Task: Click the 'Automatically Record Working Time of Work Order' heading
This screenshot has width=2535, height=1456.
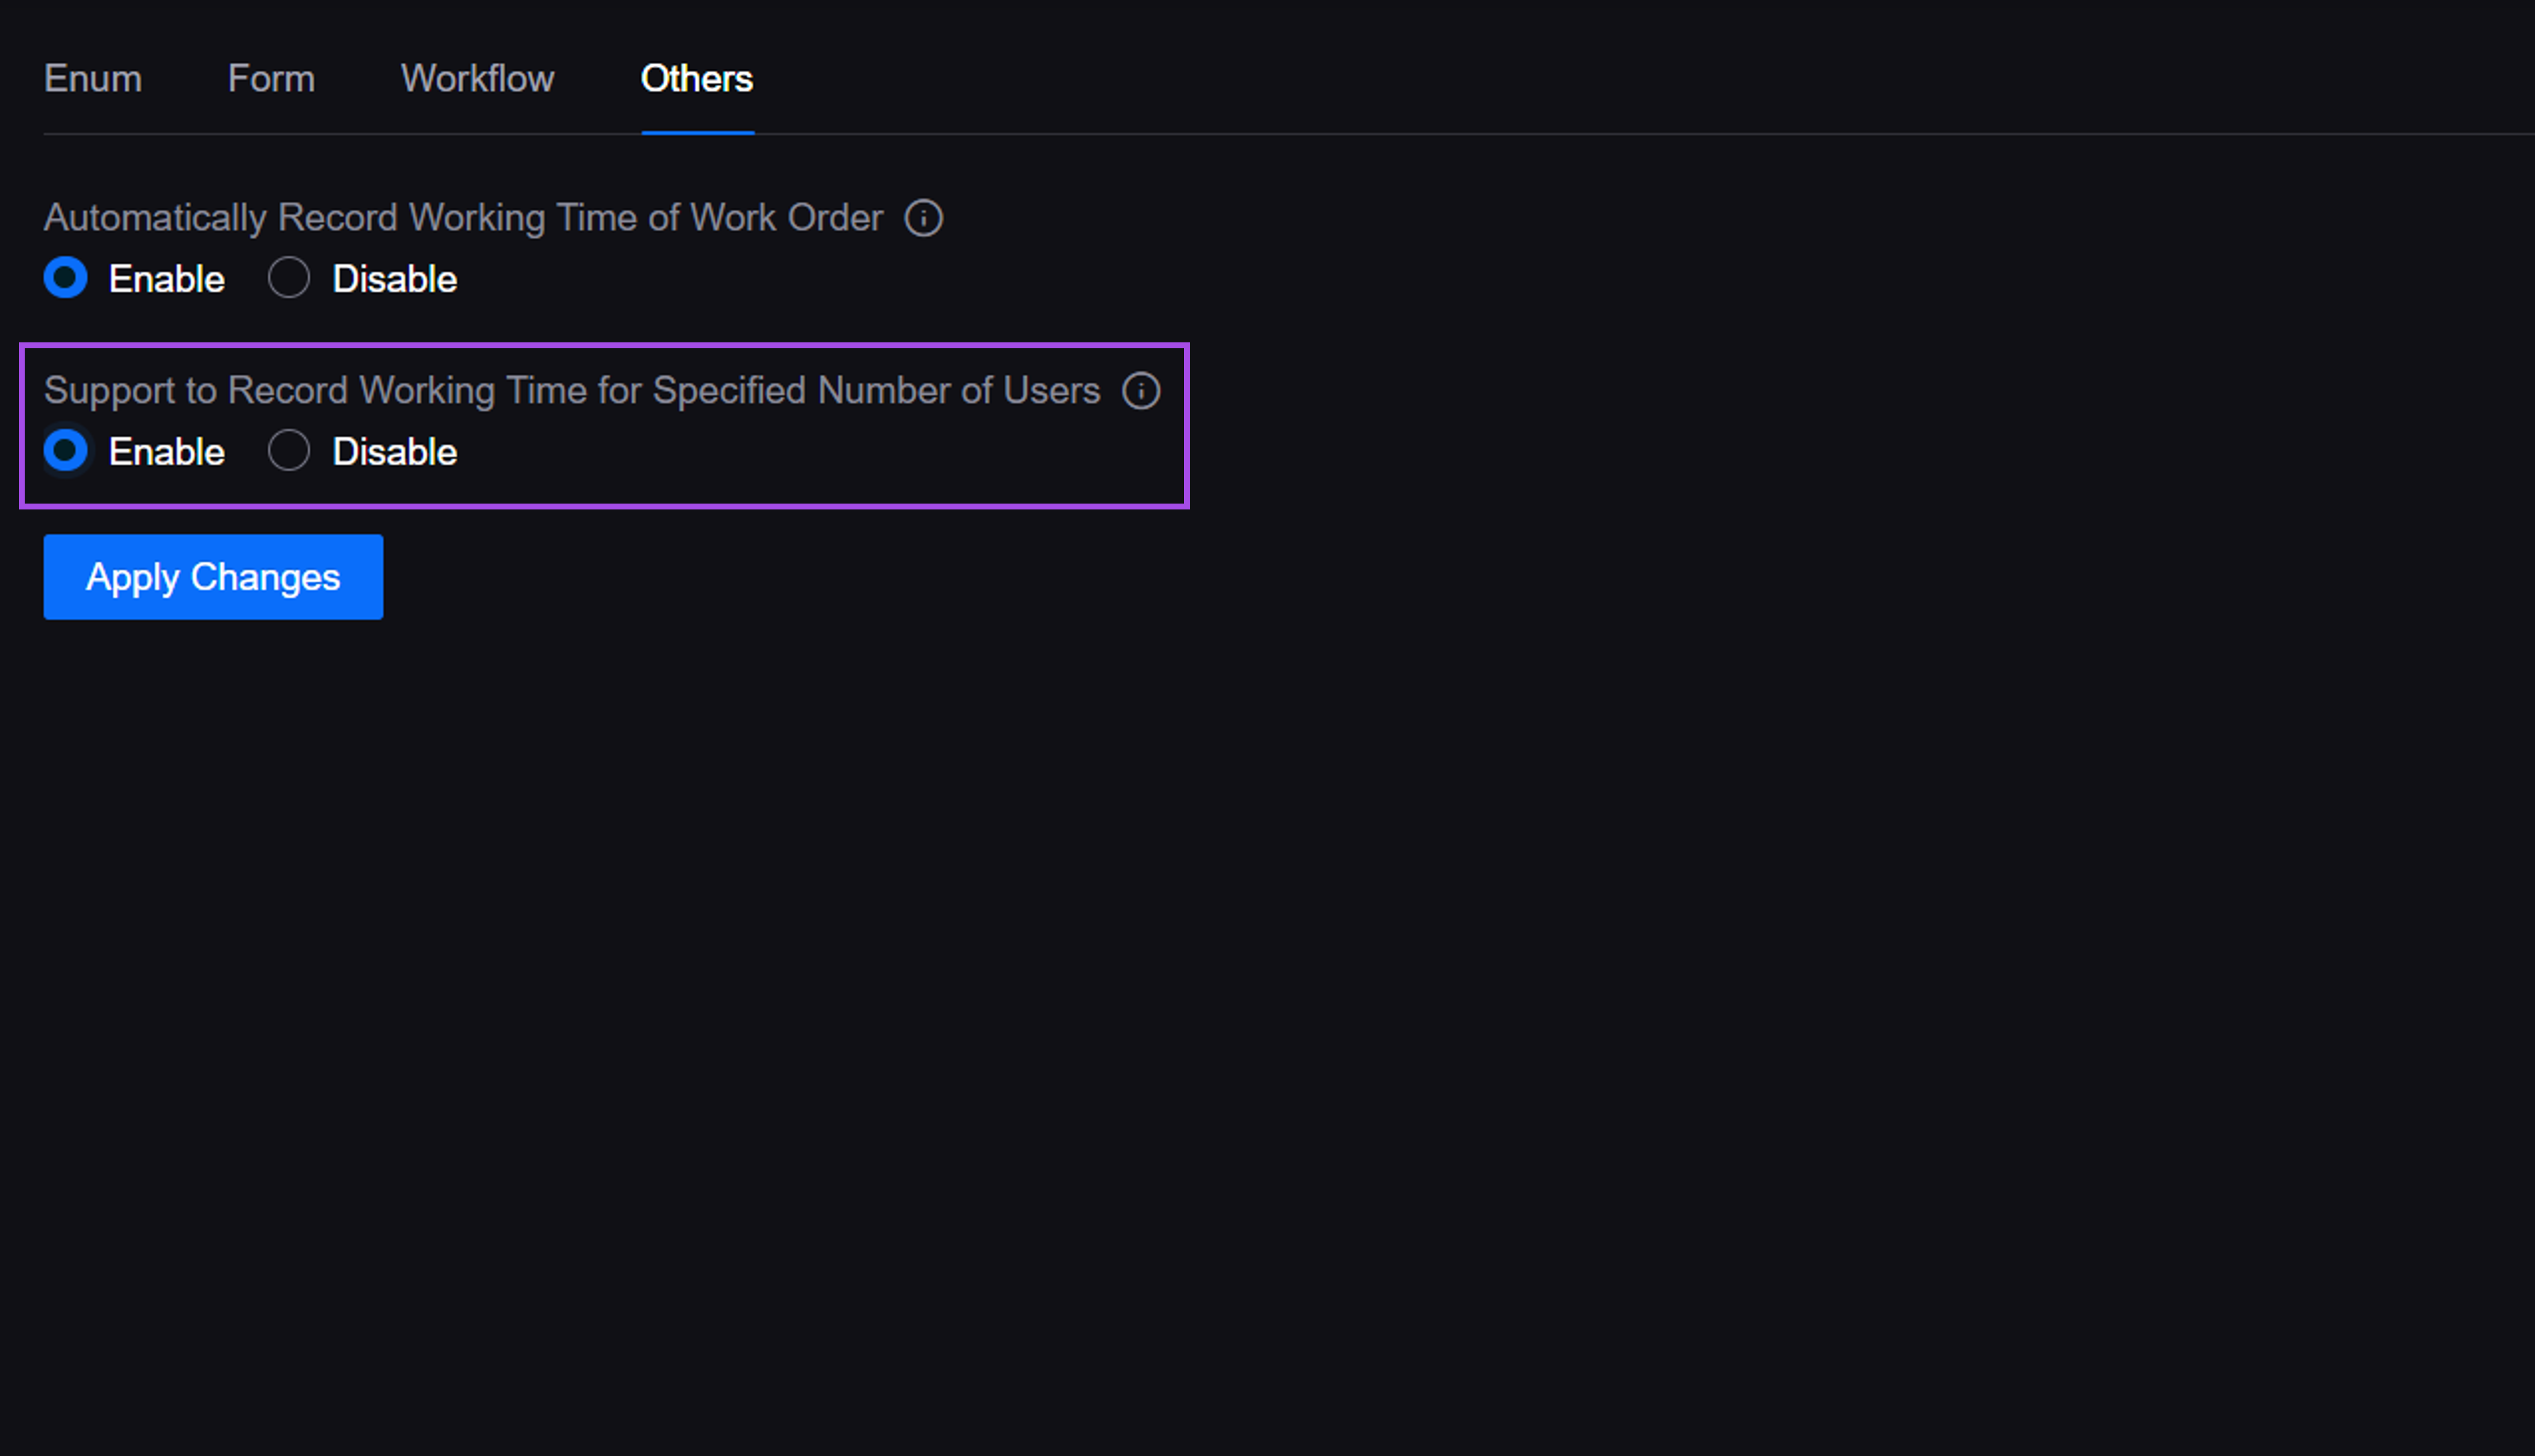Action: 463,218
